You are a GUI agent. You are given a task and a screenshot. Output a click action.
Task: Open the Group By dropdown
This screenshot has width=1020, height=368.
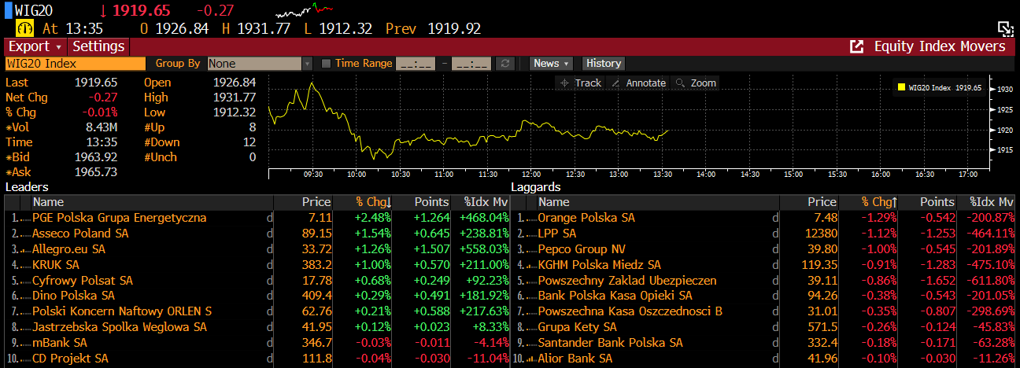[259, 64]
